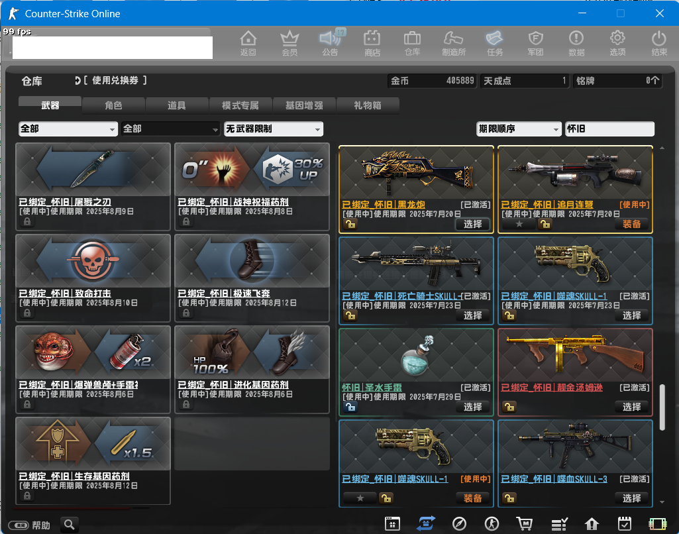679x534 pixels.
Task: Click the 返回 home icon
Action: pyautogui.click(x=248, y=43)
